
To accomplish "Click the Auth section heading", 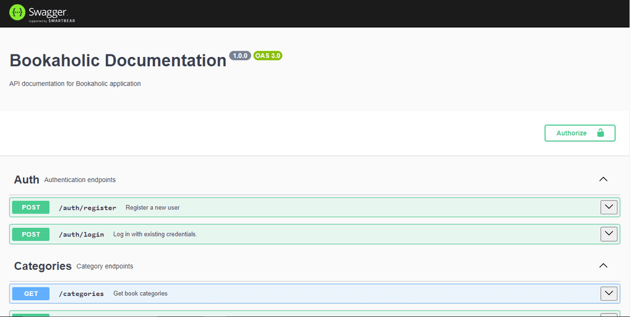I will coord(27,180).
